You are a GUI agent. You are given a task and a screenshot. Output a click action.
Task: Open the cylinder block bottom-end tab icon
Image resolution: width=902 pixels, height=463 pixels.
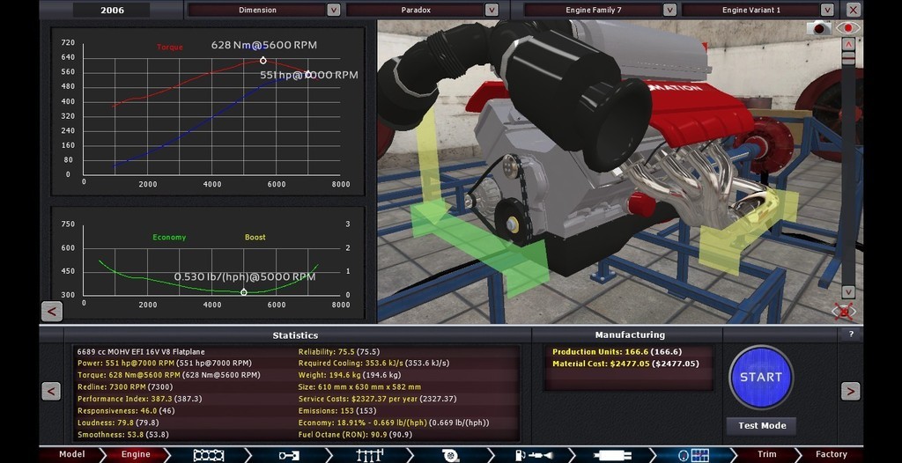[x=208, y=455]
